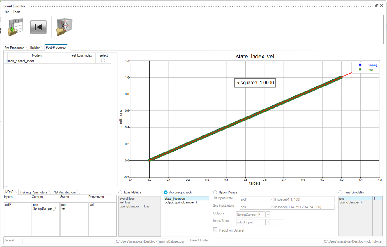
Task: Switch to the Training Parameters tab
Action: coord(33,192)
